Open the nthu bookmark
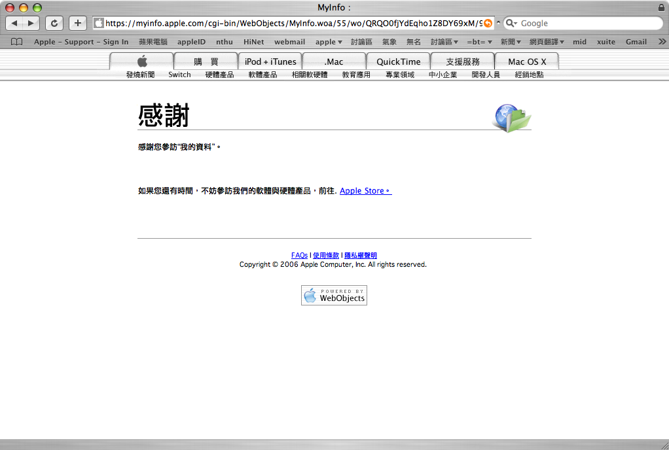The height and width of the screenshot is (450, 669). click(225, 42)
